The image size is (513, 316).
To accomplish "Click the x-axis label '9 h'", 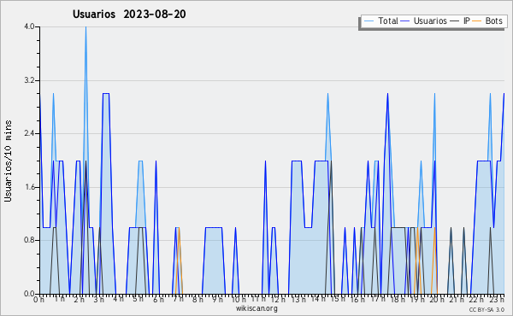I will coord(217,300).
